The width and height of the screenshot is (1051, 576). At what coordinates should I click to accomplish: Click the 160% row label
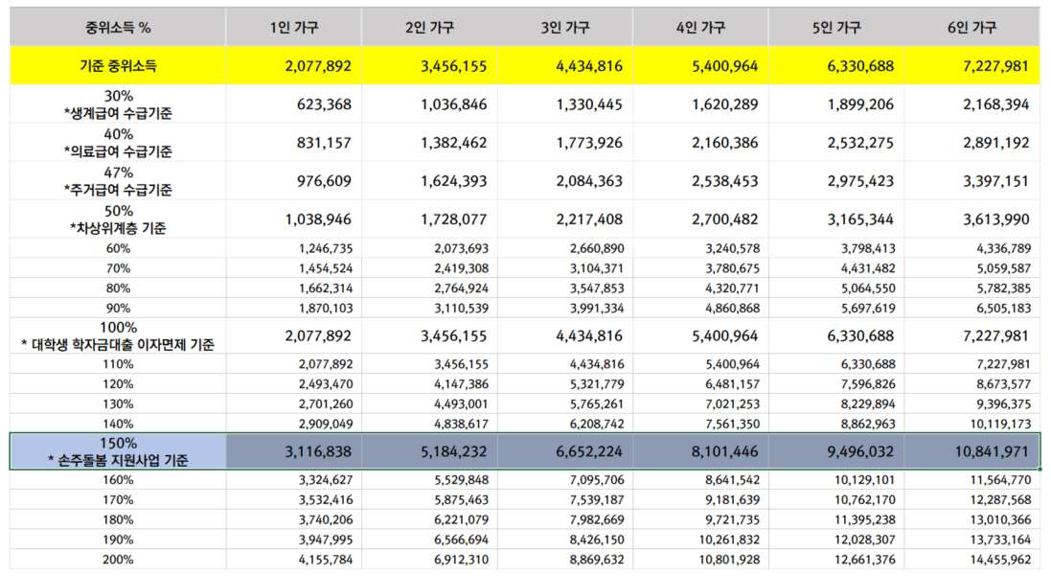coord(118,480)
